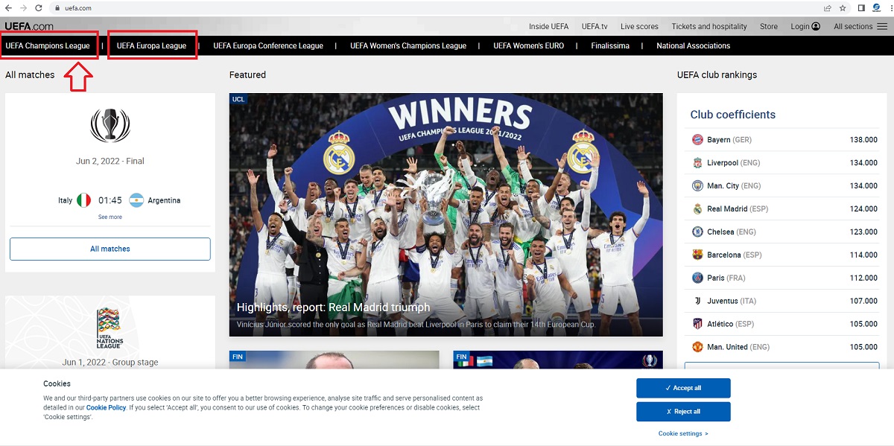Click Chelsea's coefficient 123.000

point(863,232)
